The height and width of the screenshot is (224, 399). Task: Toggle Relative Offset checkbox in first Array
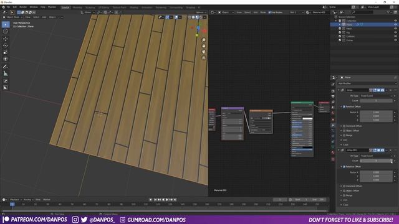344,106
